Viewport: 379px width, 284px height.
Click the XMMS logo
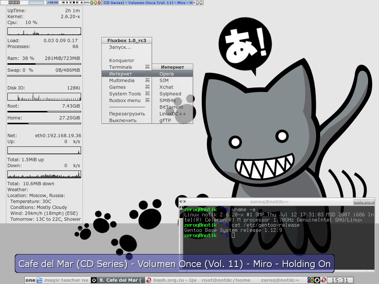[x=14, y=3]
